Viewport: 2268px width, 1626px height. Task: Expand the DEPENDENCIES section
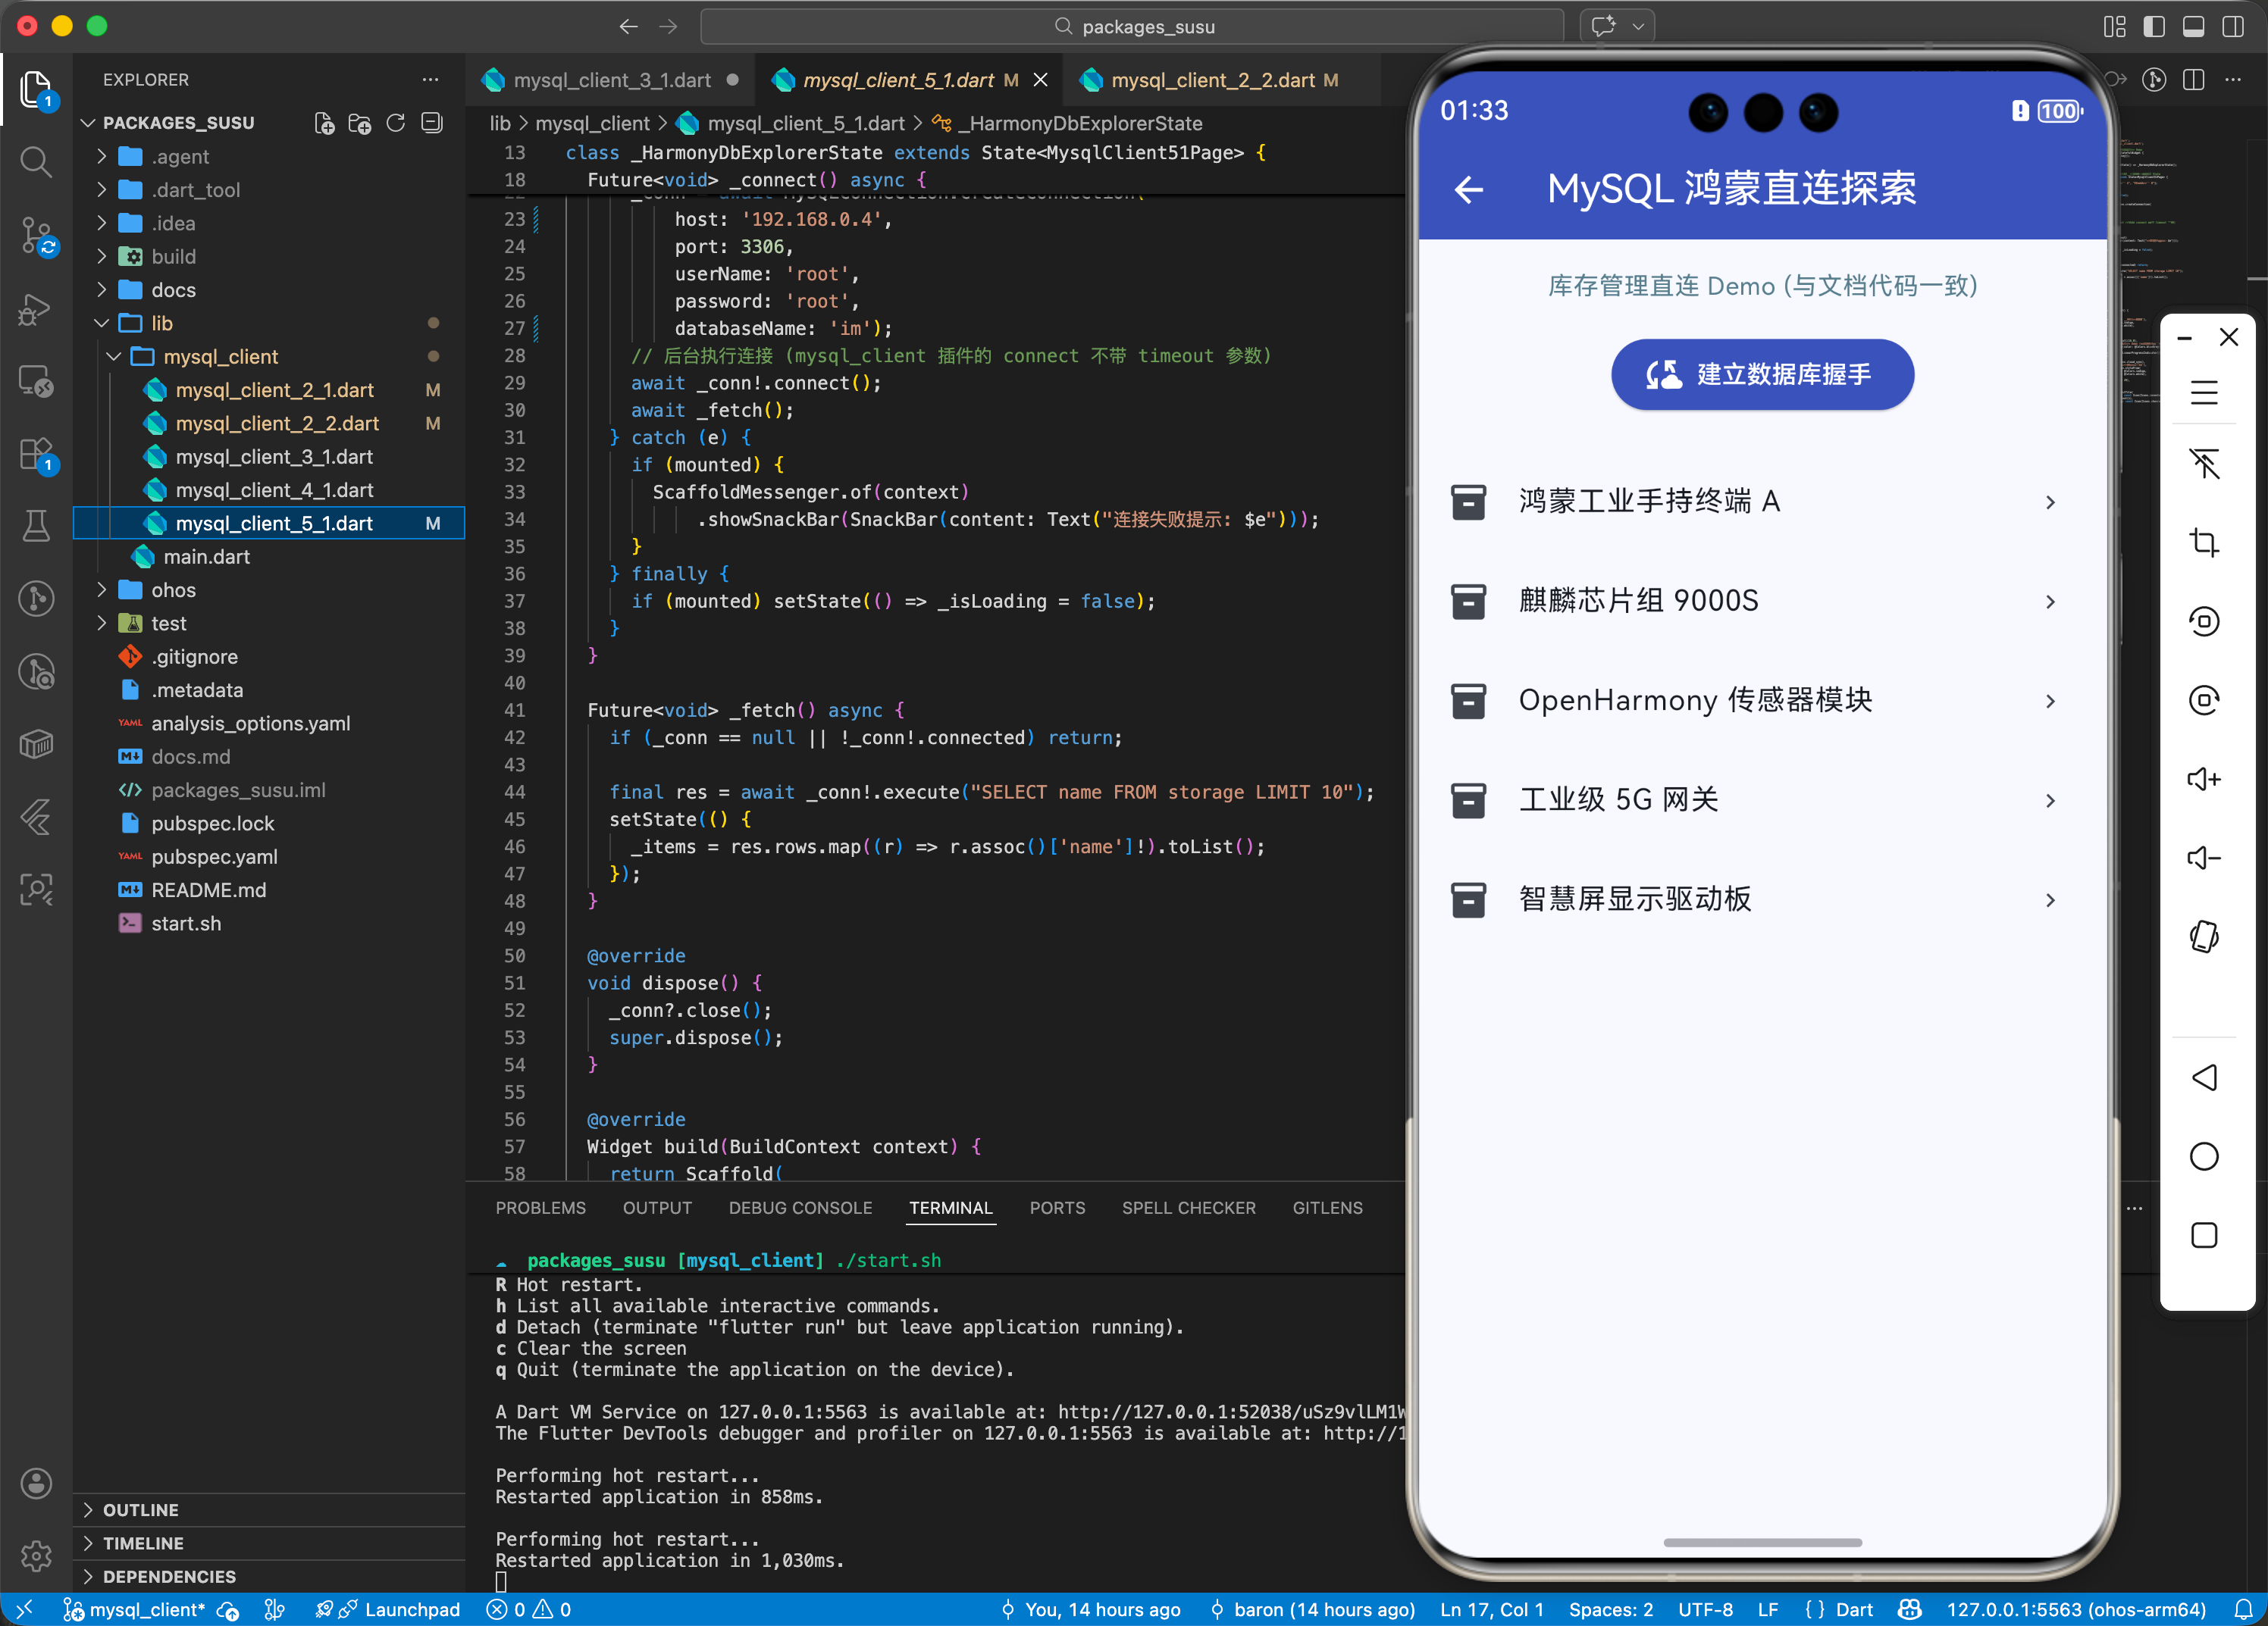[x=270, y=1576]
